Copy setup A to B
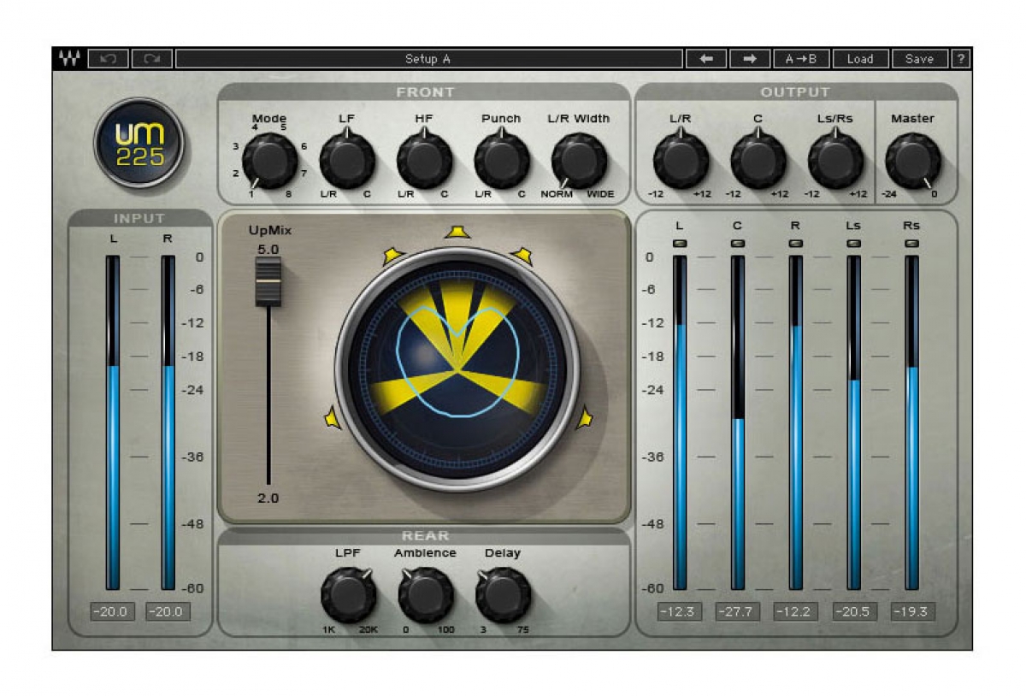Viewport: 1026px width, 696px height. click(x=801, y=59)
